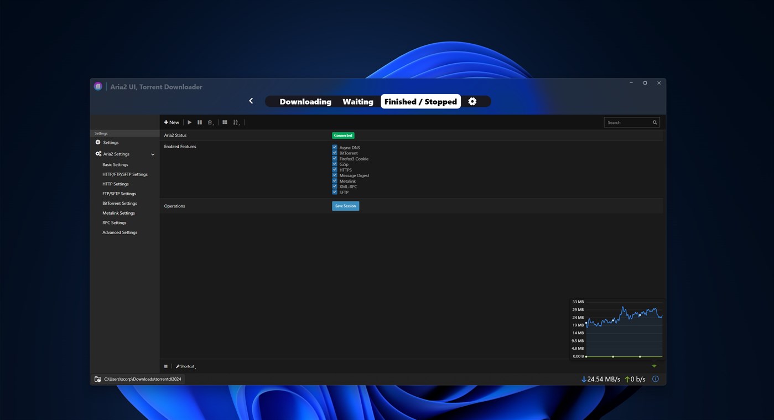Disable the Async DNS checkbox
Image resolution: width=774 pixels, height=420 pixels.
334,147
